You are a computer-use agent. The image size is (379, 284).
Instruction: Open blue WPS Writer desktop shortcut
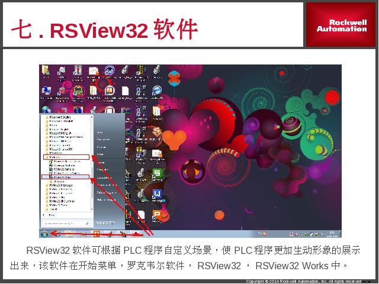[x=157, y=194]
